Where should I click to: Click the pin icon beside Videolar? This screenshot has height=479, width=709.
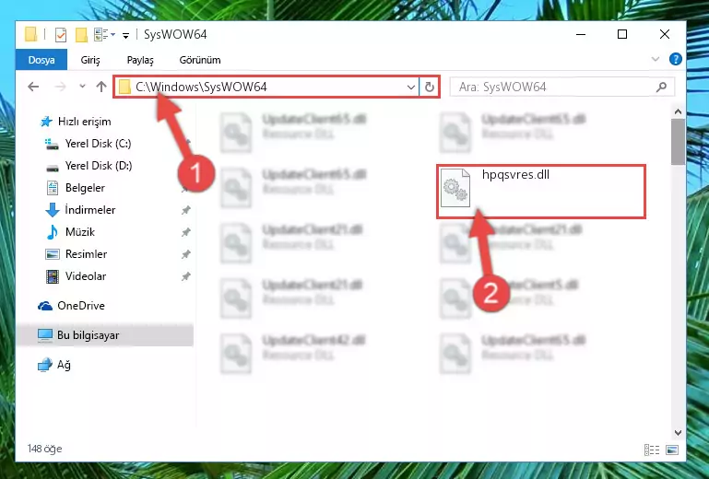(x=185, y=276)
